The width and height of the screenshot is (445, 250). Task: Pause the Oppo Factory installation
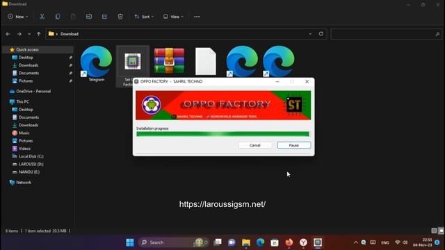[293, 145]
